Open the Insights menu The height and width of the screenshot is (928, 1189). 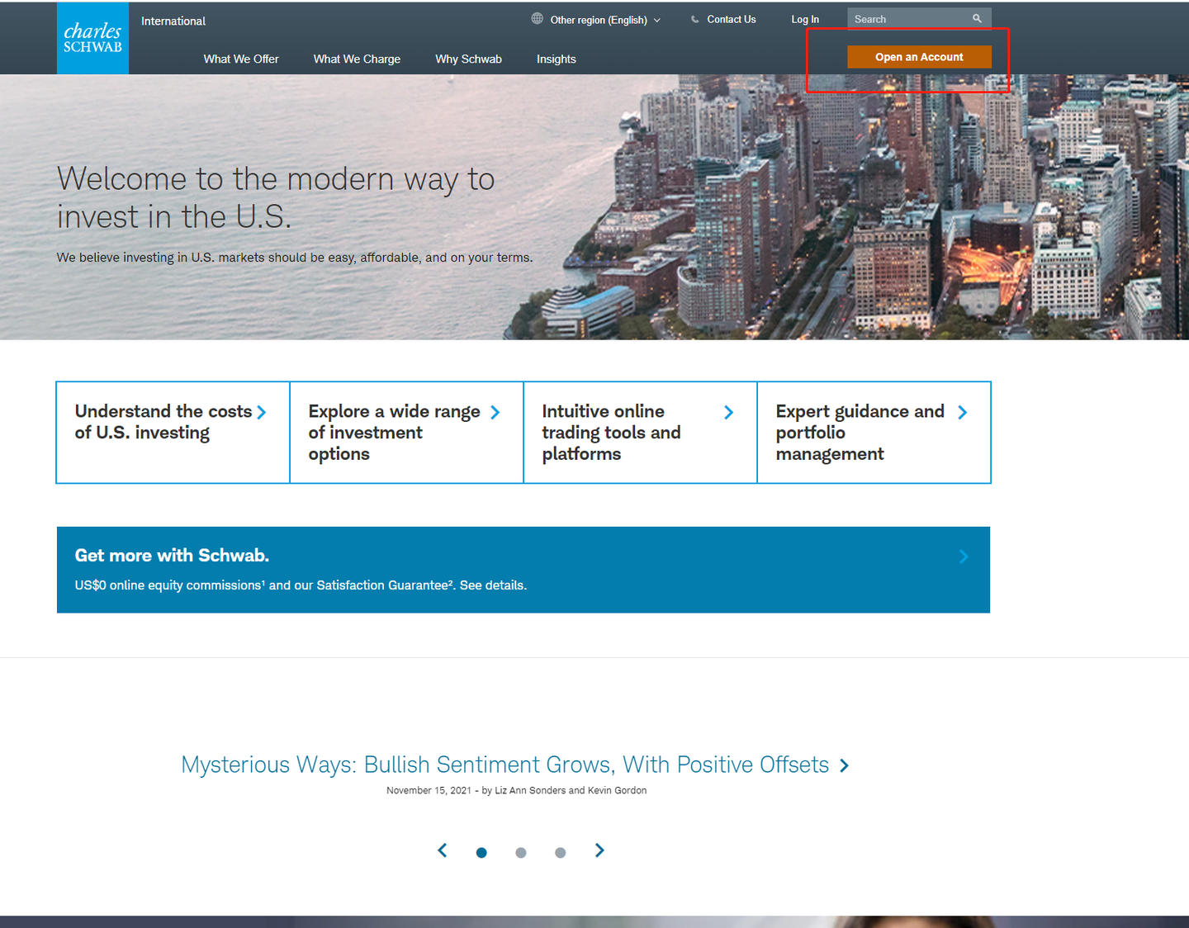557,59
